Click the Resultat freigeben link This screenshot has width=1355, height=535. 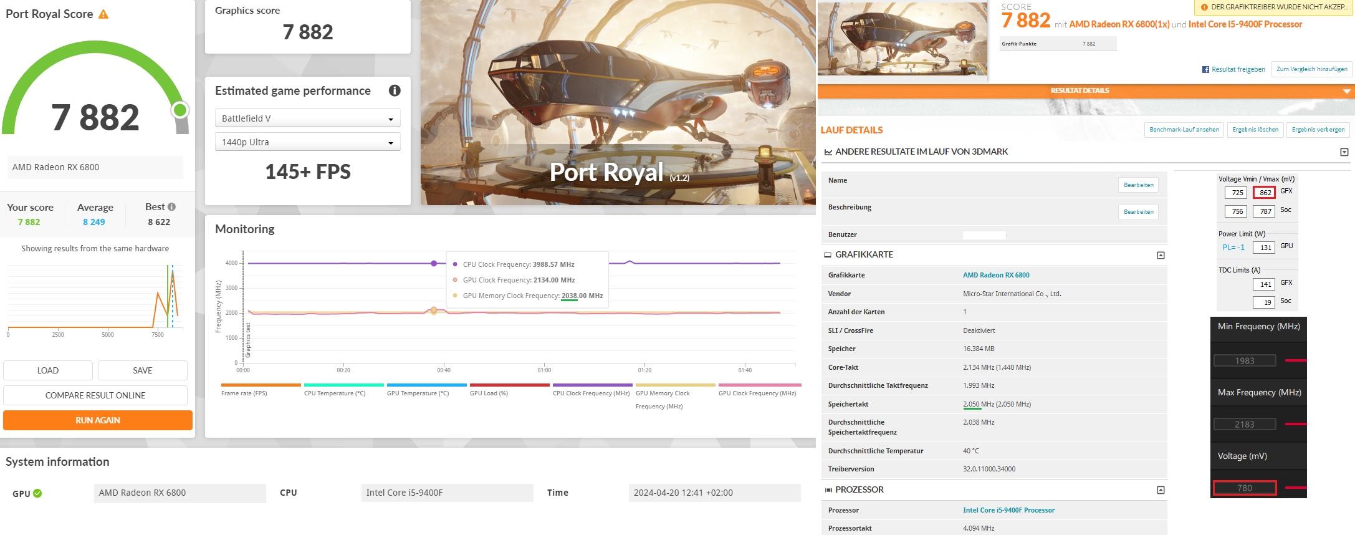pos(1238,69)
